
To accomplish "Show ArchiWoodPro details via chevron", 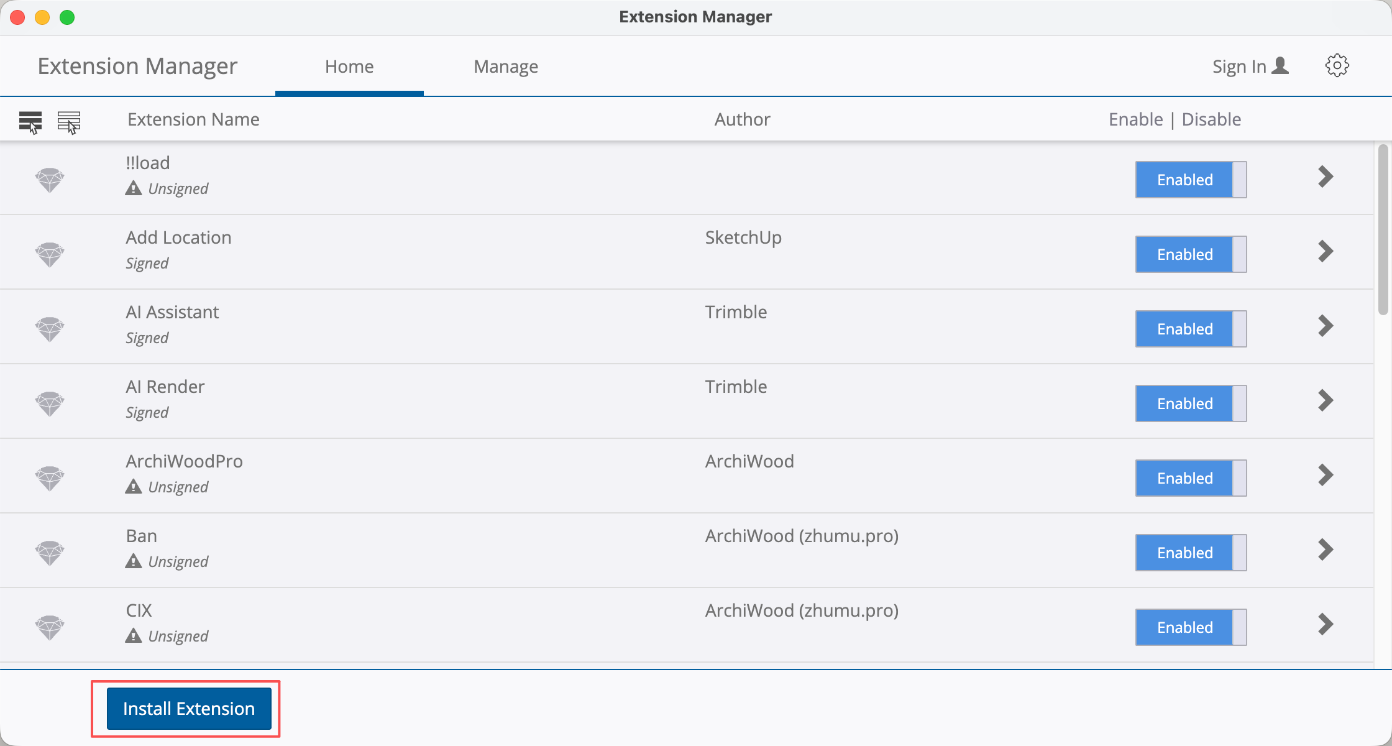I will [x=1326, y=475].
